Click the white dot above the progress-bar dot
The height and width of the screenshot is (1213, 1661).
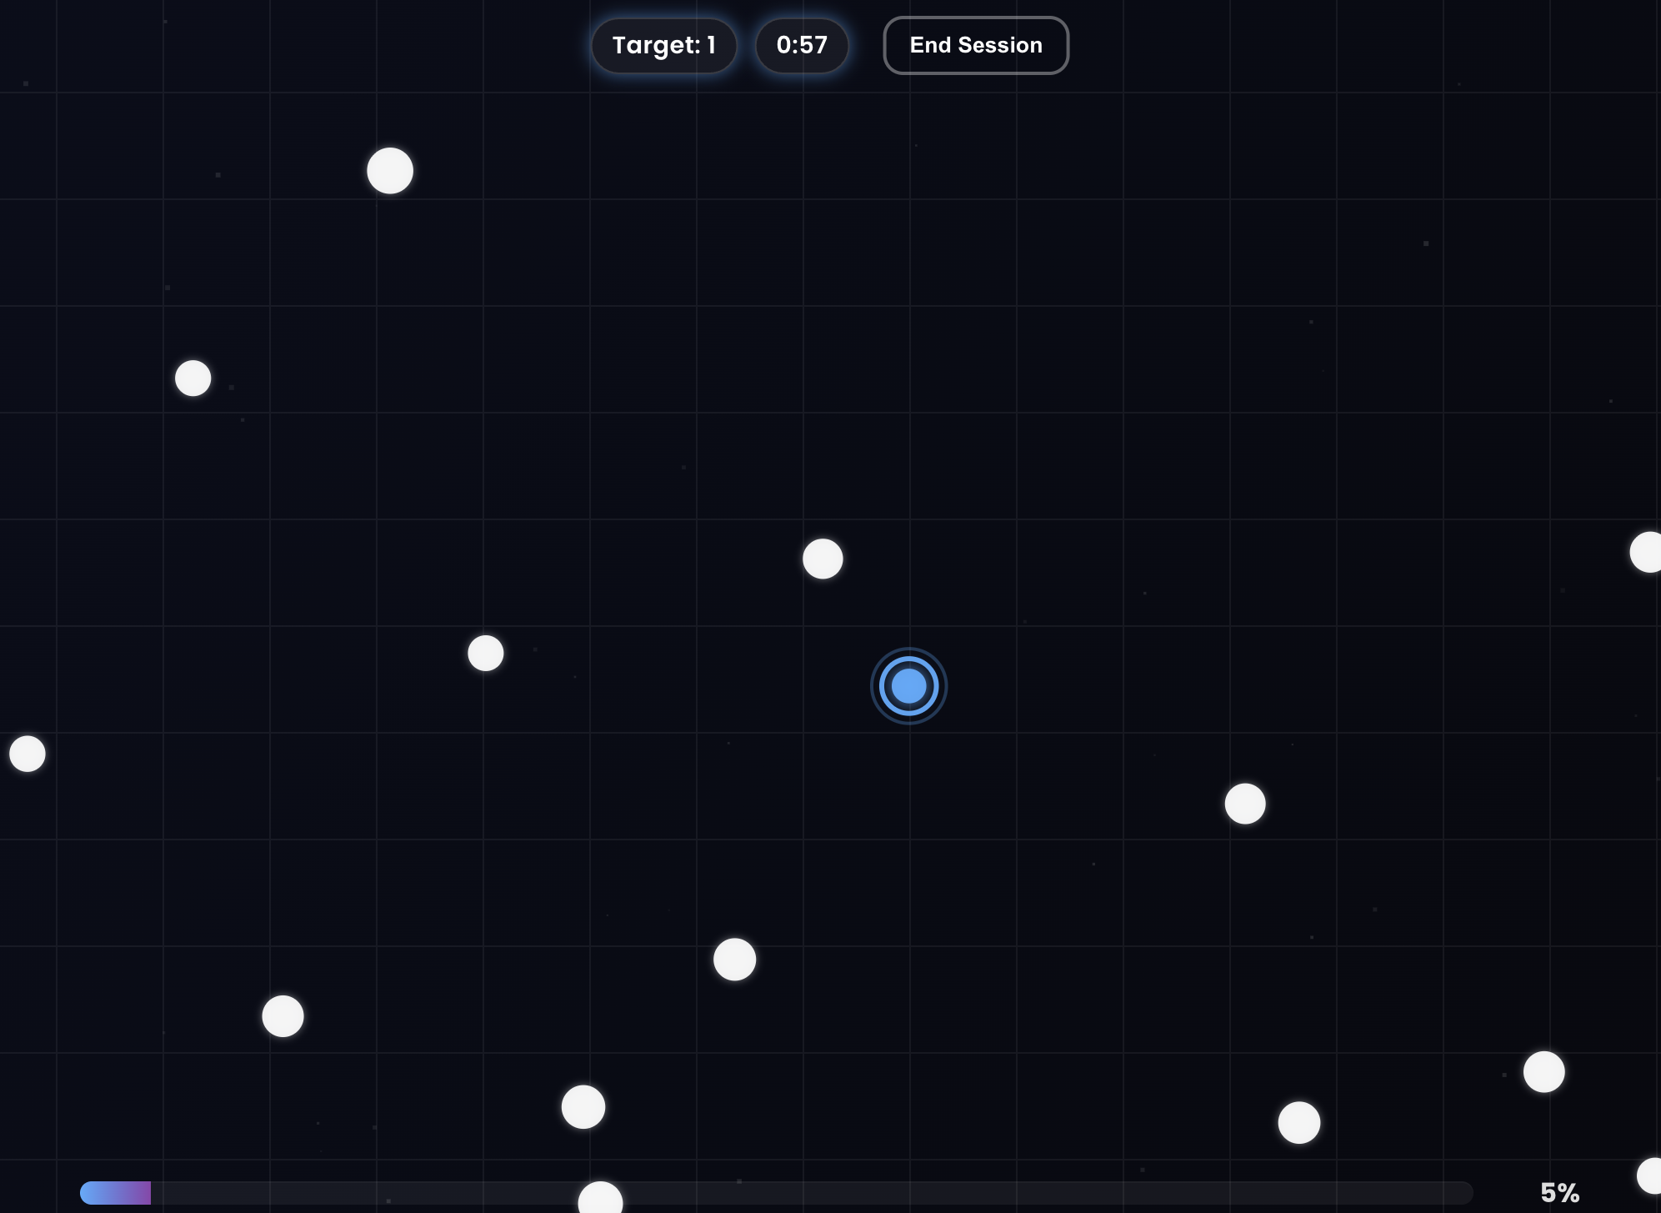[583, 1107]
